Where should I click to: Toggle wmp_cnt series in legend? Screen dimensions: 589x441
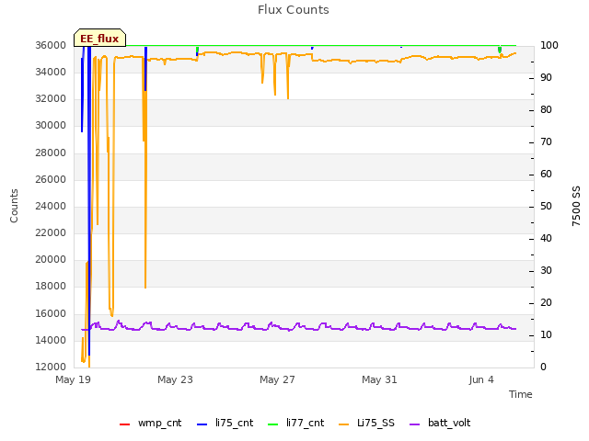click(x=150, y=423)
